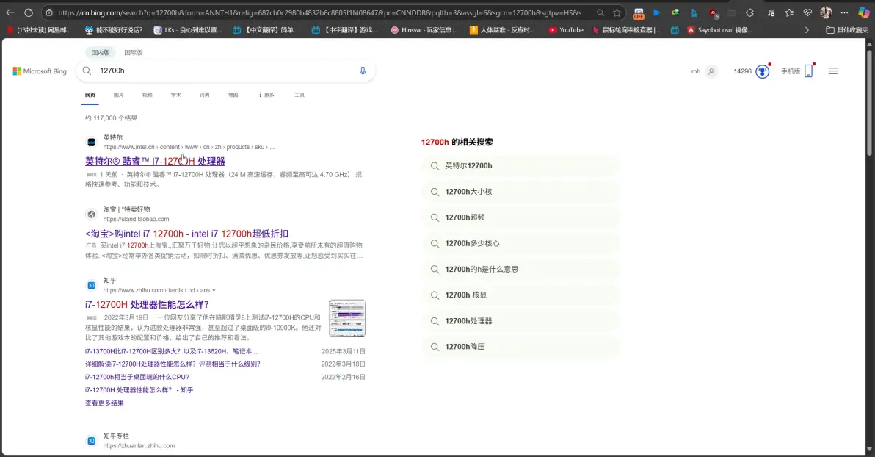
Task: Search related term 12700h超频
Action: click(520, 217)
